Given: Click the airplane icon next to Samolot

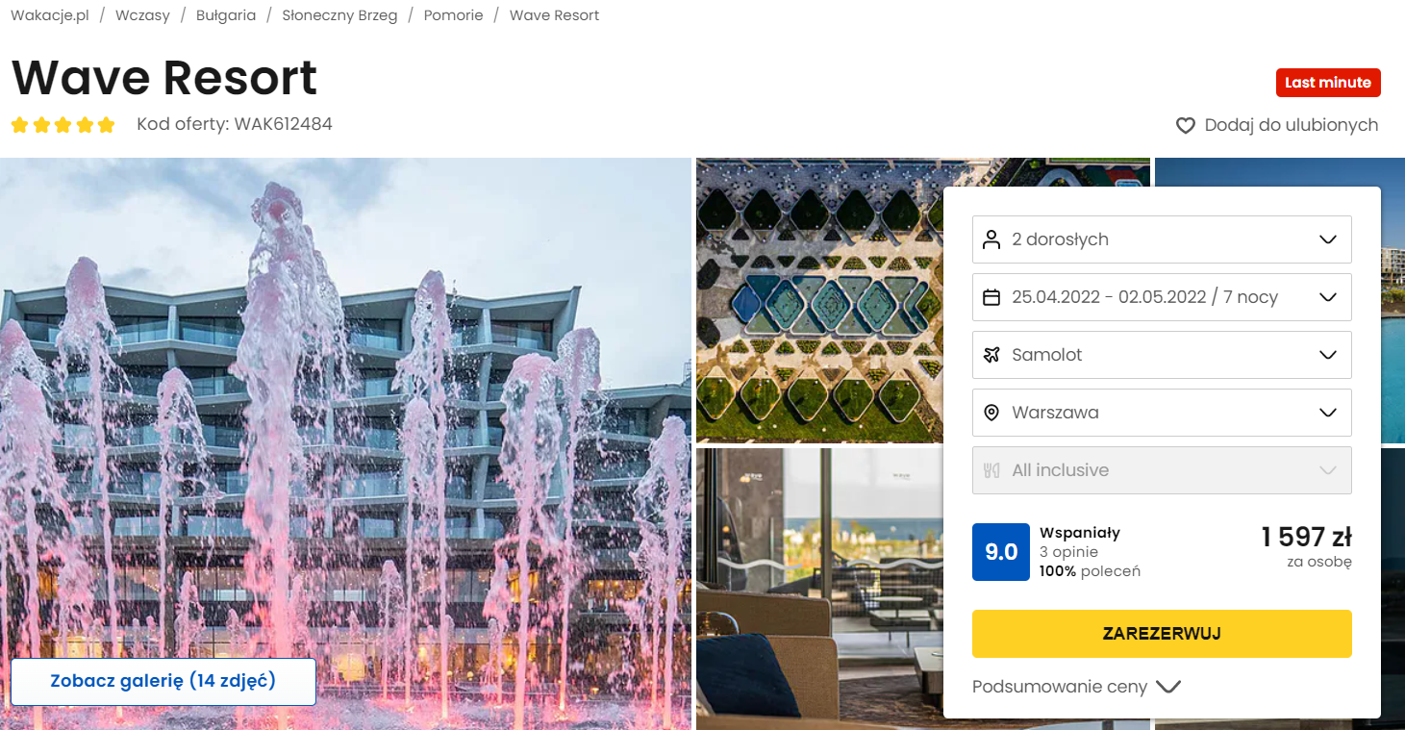Looking at the screenshot, I should (991, 355).
